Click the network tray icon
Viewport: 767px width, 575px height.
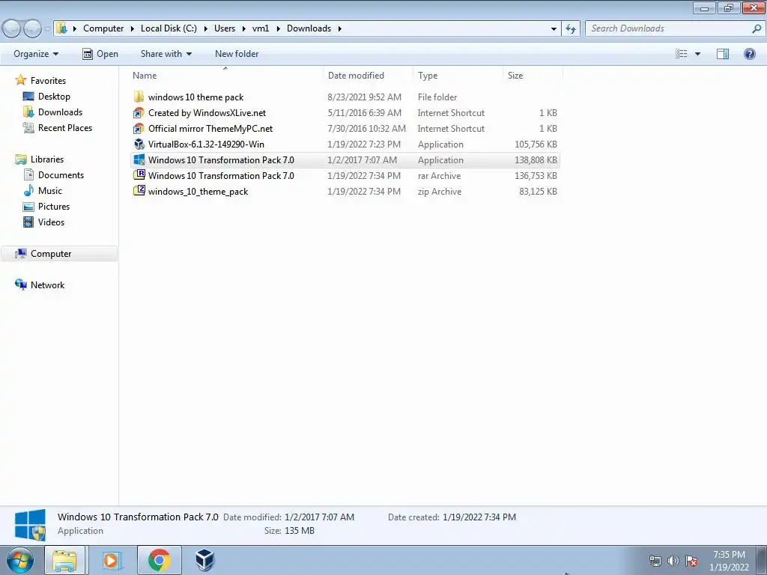coord(655,561)
